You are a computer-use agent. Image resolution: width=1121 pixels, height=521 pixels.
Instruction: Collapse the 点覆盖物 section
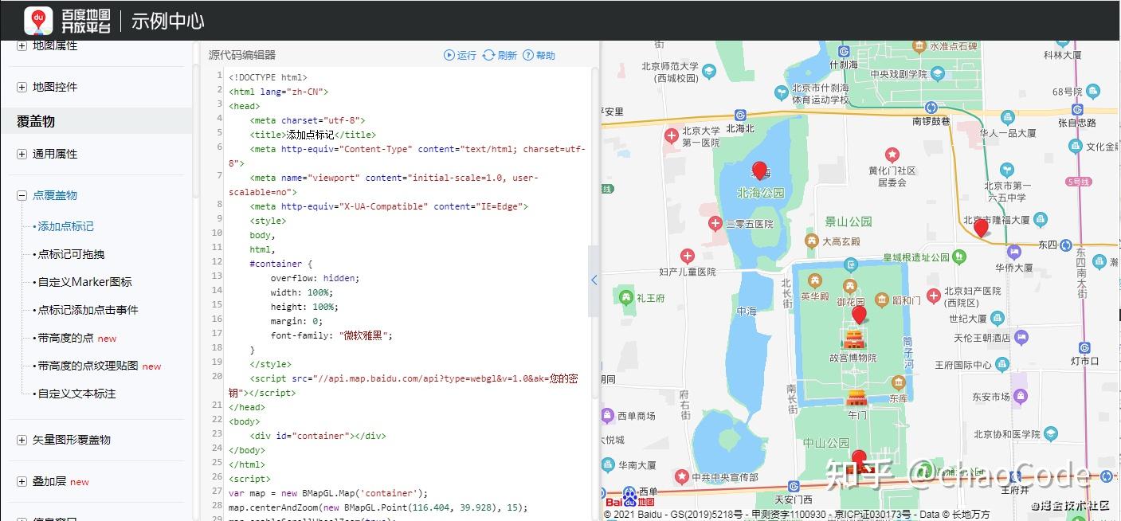click(22, 195)
